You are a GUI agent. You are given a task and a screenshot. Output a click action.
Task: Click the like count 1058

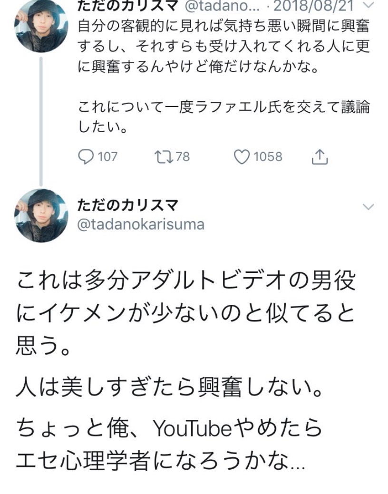[268, 156]
